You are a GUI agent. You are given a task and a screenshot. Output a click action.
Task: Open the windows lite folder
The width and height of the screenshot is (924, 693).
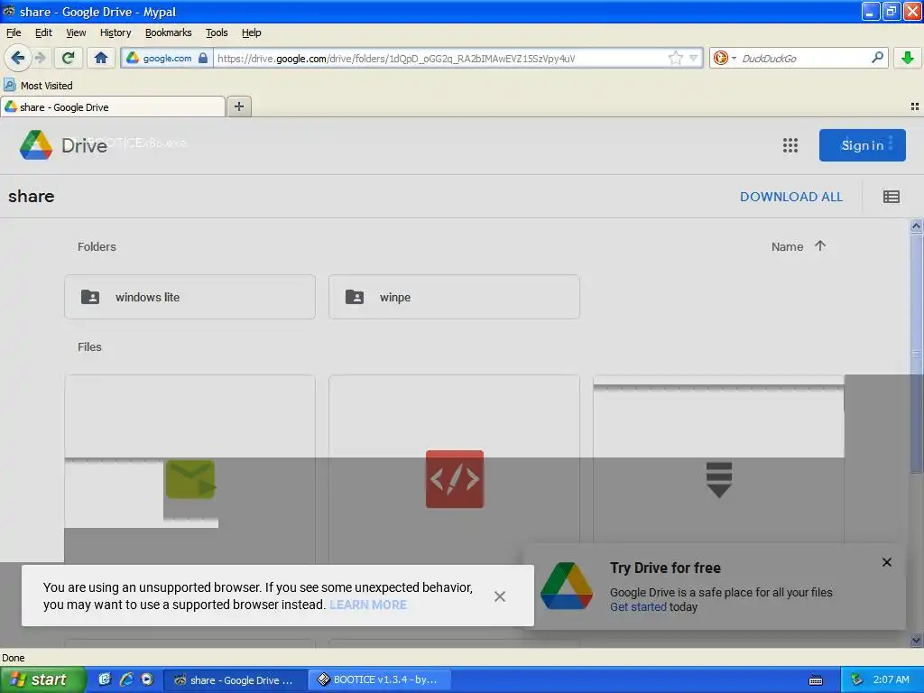coord(189,297)
